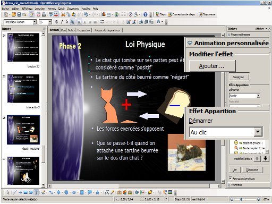Viewport: 272px width, 204px height.
Task: Toggle left text alignment button
Action: [80, 22]
